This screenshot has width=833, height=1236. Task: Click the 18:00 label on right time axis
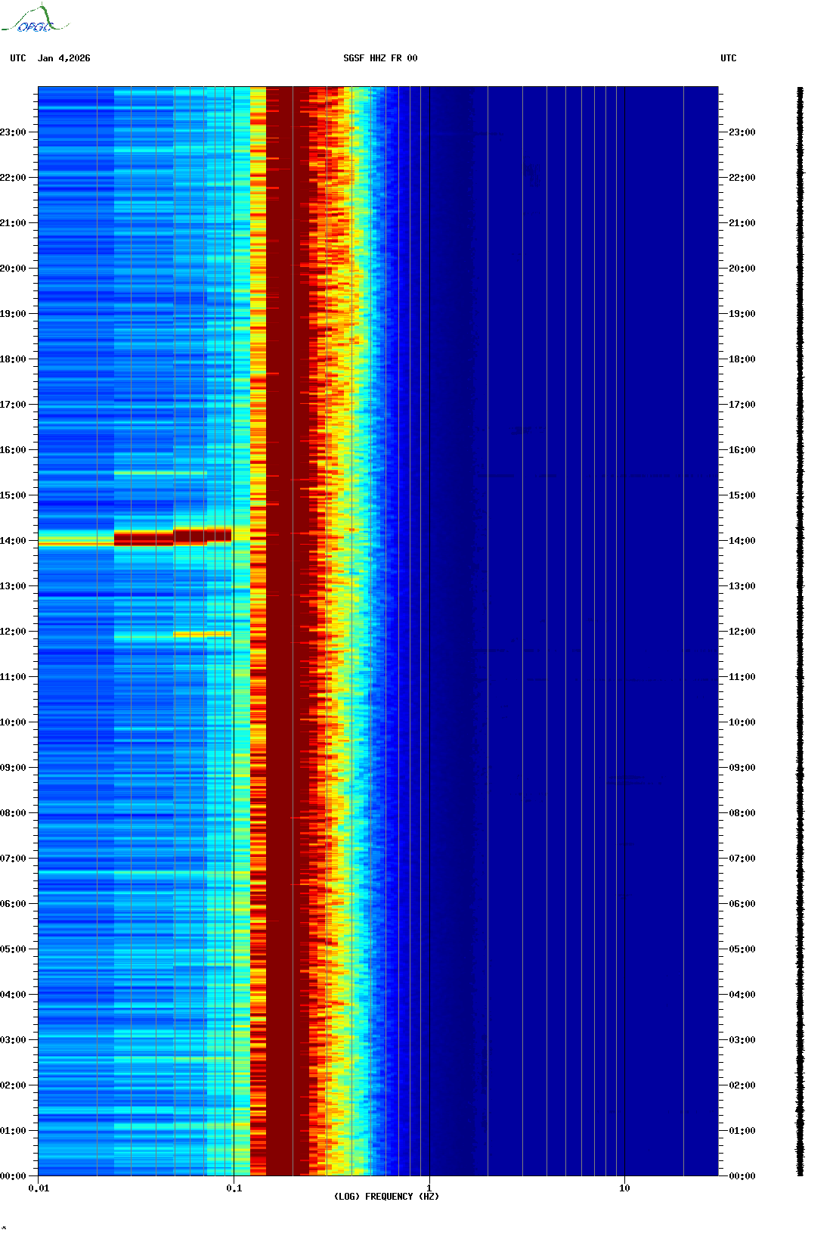click(742, 359)
